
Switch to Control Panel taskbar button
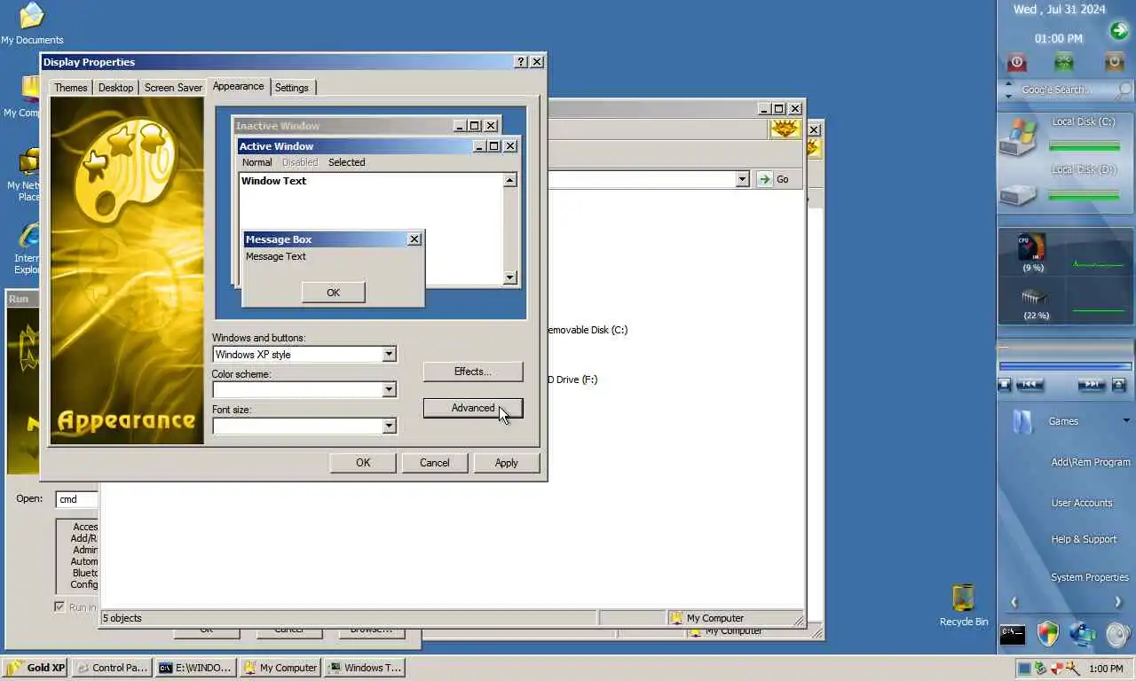[111, 668]
